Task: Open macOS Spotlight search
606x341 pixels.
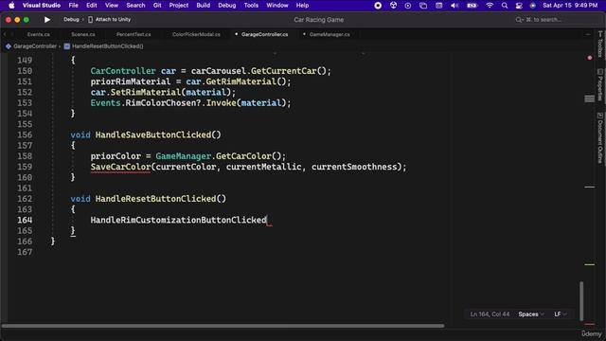Action: (505, 6)
